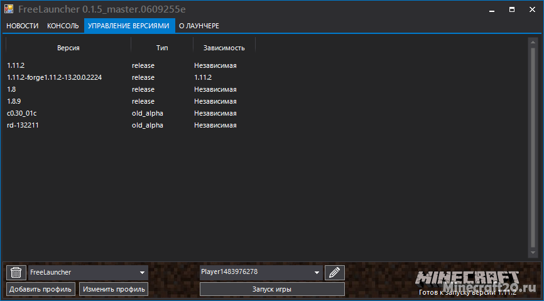
Task: Click Независимая cell in the 1.8 row
Action: [215, 90]
